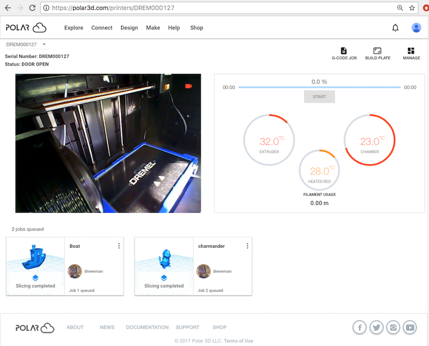Open the Design menu
The width and height of the screenshot is (429, 346).
pyautogui.click(x=129, y=28)
